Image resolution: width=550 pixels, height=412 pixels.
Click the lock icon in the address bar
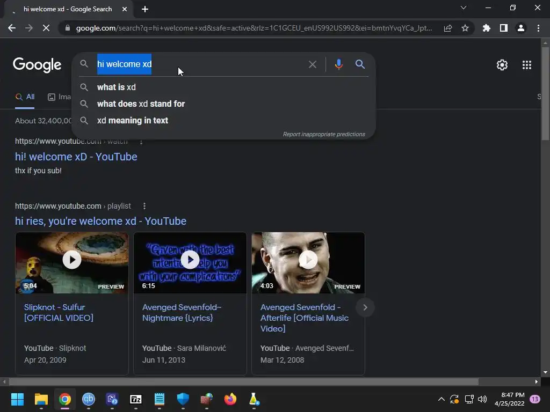click(x=68, y=28)
